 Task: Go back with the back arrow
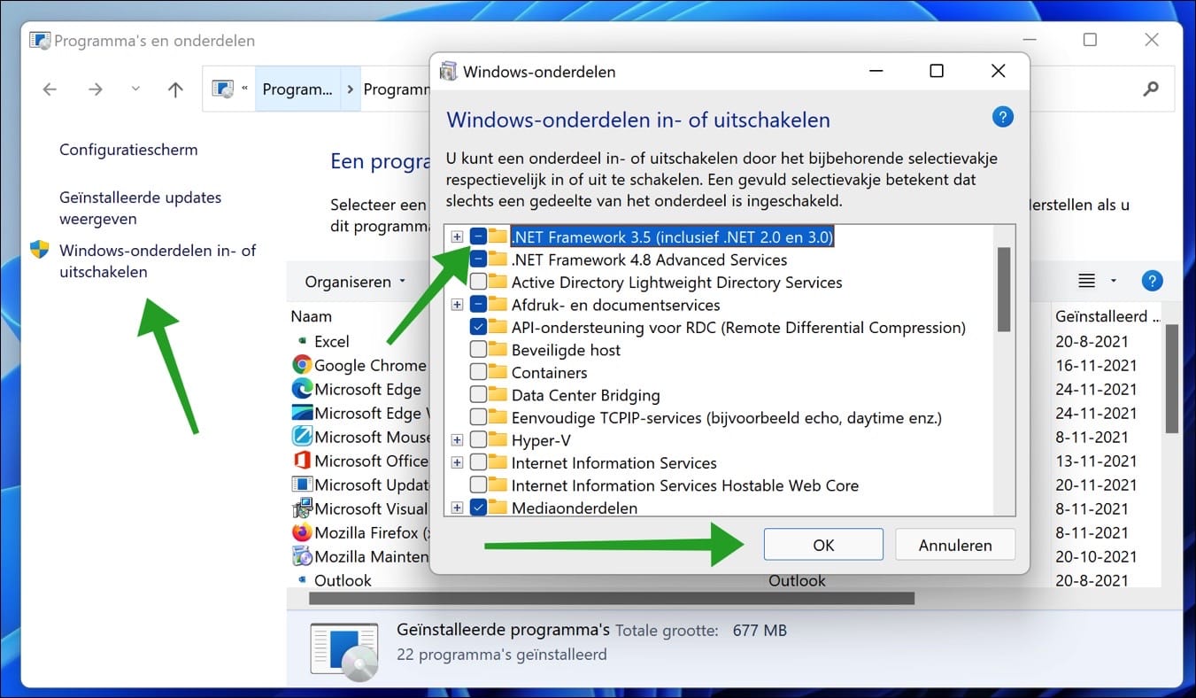(50, 89)
